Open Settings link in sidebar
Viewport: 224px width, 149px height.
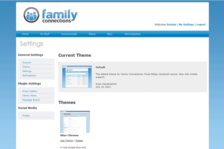click(27, 71)
